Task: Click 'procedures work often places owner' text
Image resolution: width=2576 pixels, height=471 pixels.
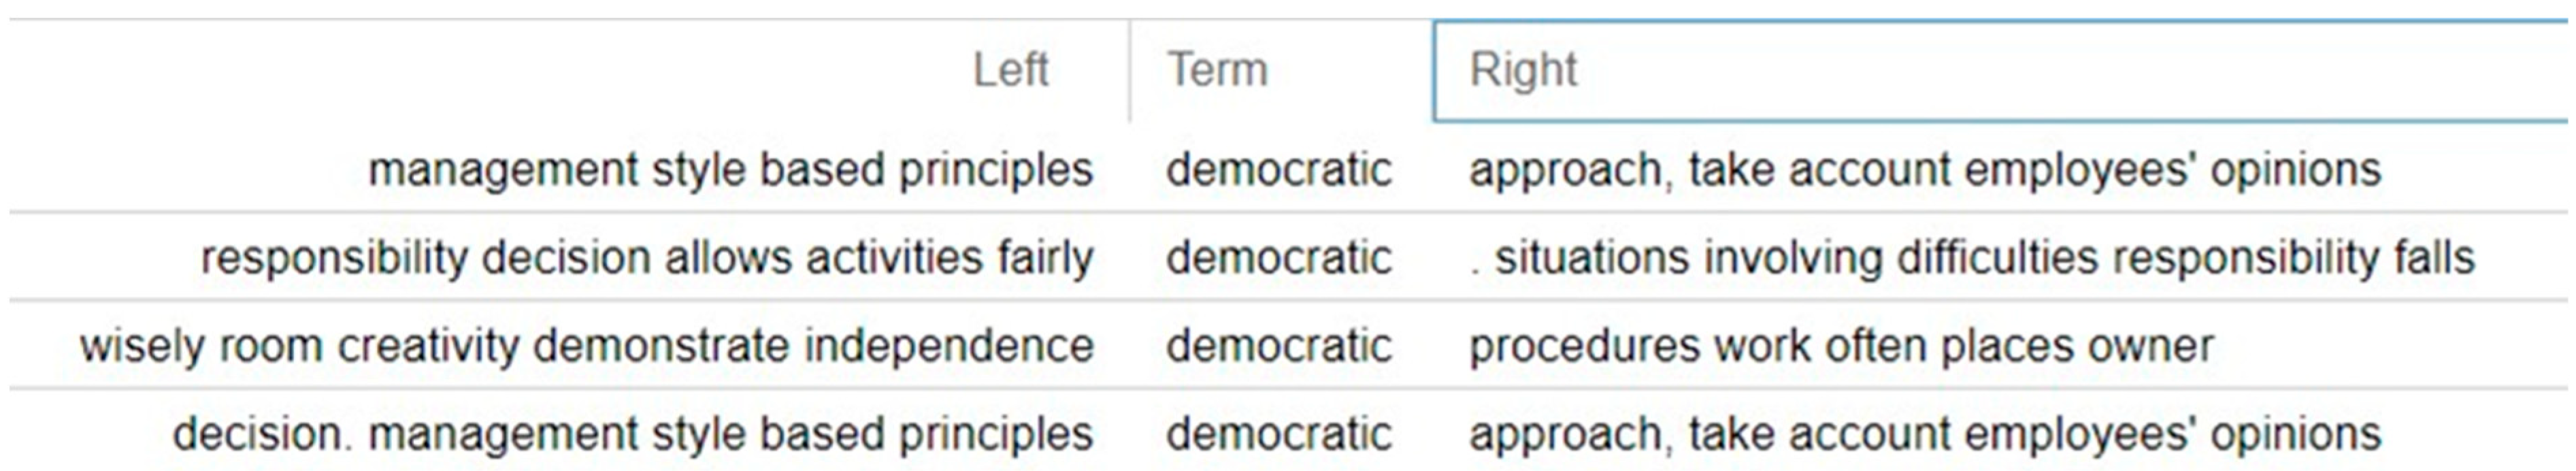Action: click(x=1841, y=346)
